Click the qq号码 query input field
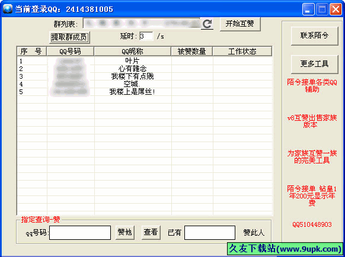345x257 pixels. pyautogui.click(x=80, y=232)
